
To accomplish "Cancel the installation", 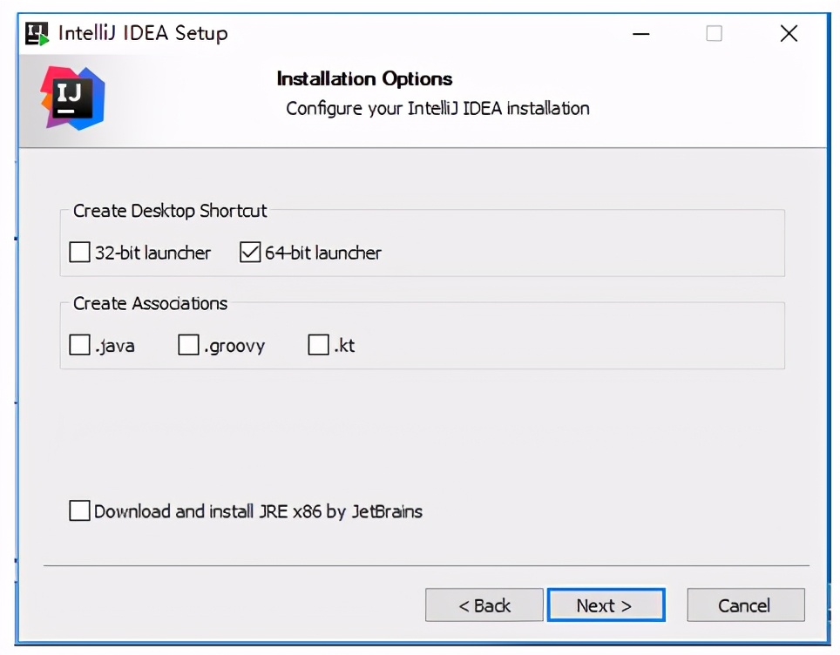I will (x=745, y=605).
